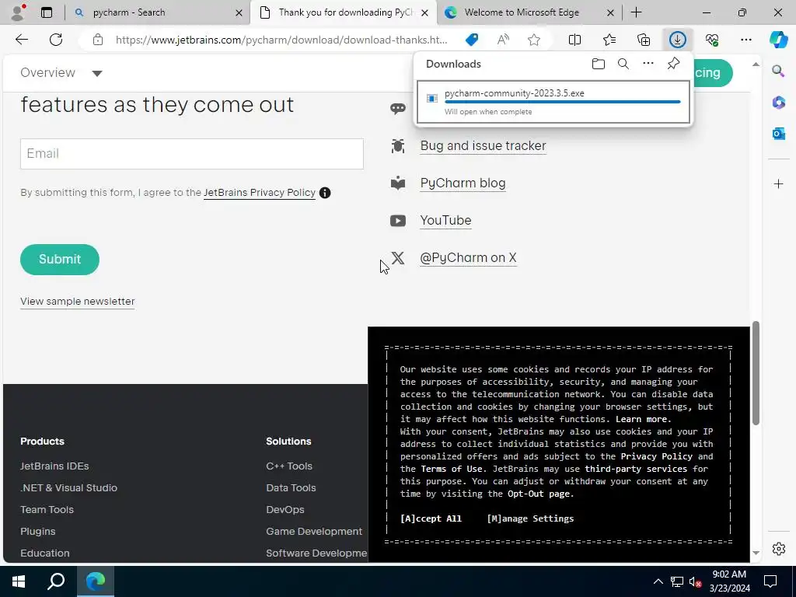The width and height of the screenshot is (796, 597).
Task: Open JetBrains Privacy Policy link
Action: 260,193
